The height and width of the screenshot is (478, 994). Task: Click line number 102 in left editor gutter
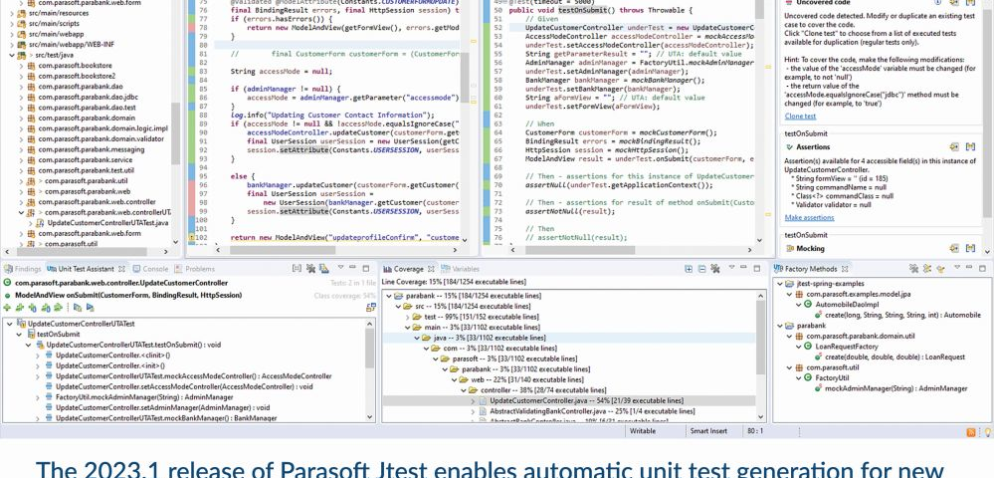point(202,237)
